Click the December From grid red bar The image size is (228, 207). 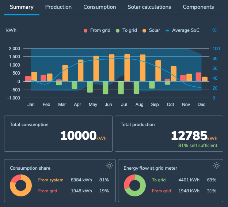(198, 76)
